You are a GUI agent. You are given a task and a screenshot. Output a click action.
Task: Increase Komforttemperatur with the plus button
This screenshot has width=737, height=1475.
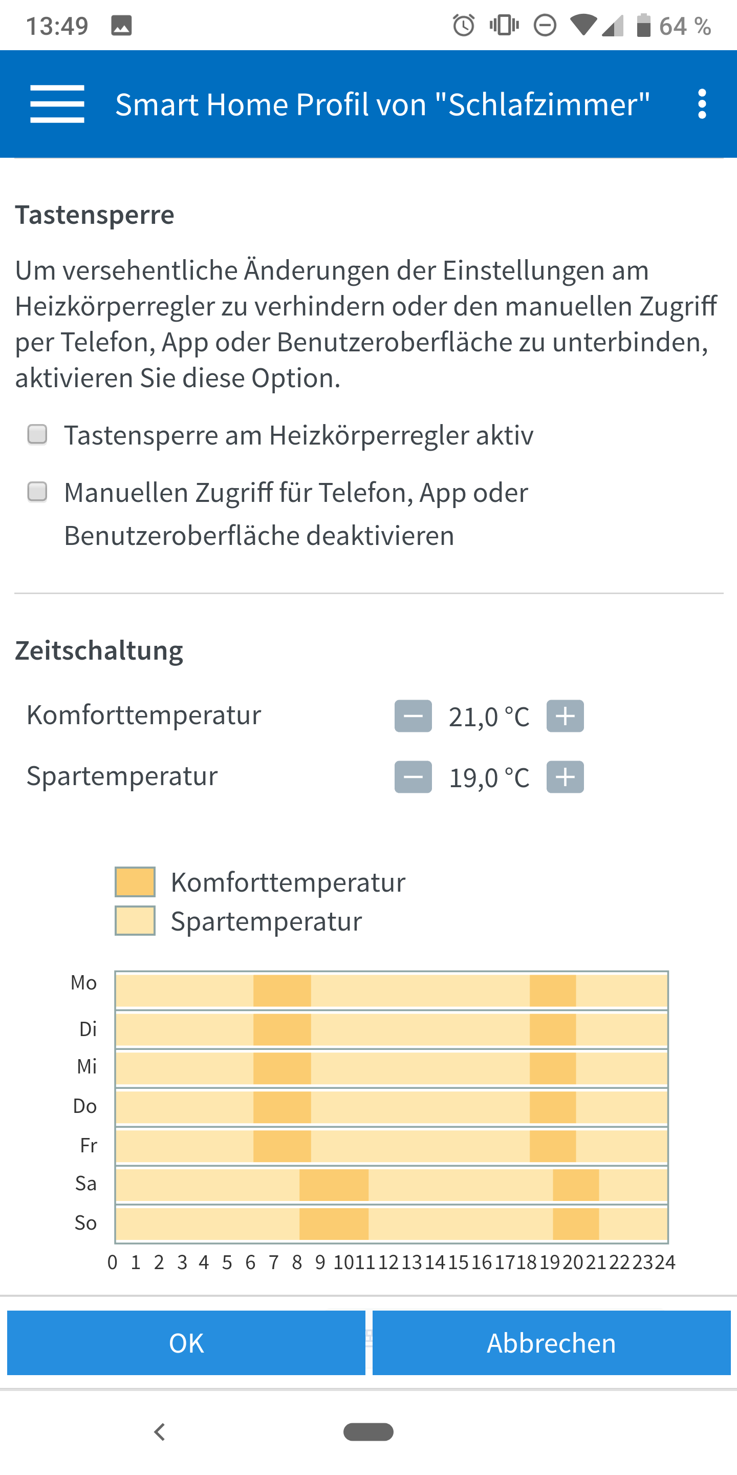click(x=565, y=716)
